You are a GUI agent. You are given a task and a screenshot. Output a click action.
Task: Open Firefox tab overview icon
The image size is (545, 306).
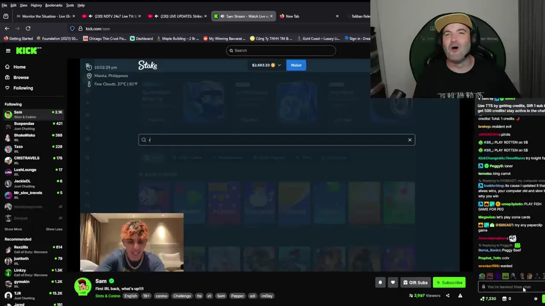[x=6, y=16]
